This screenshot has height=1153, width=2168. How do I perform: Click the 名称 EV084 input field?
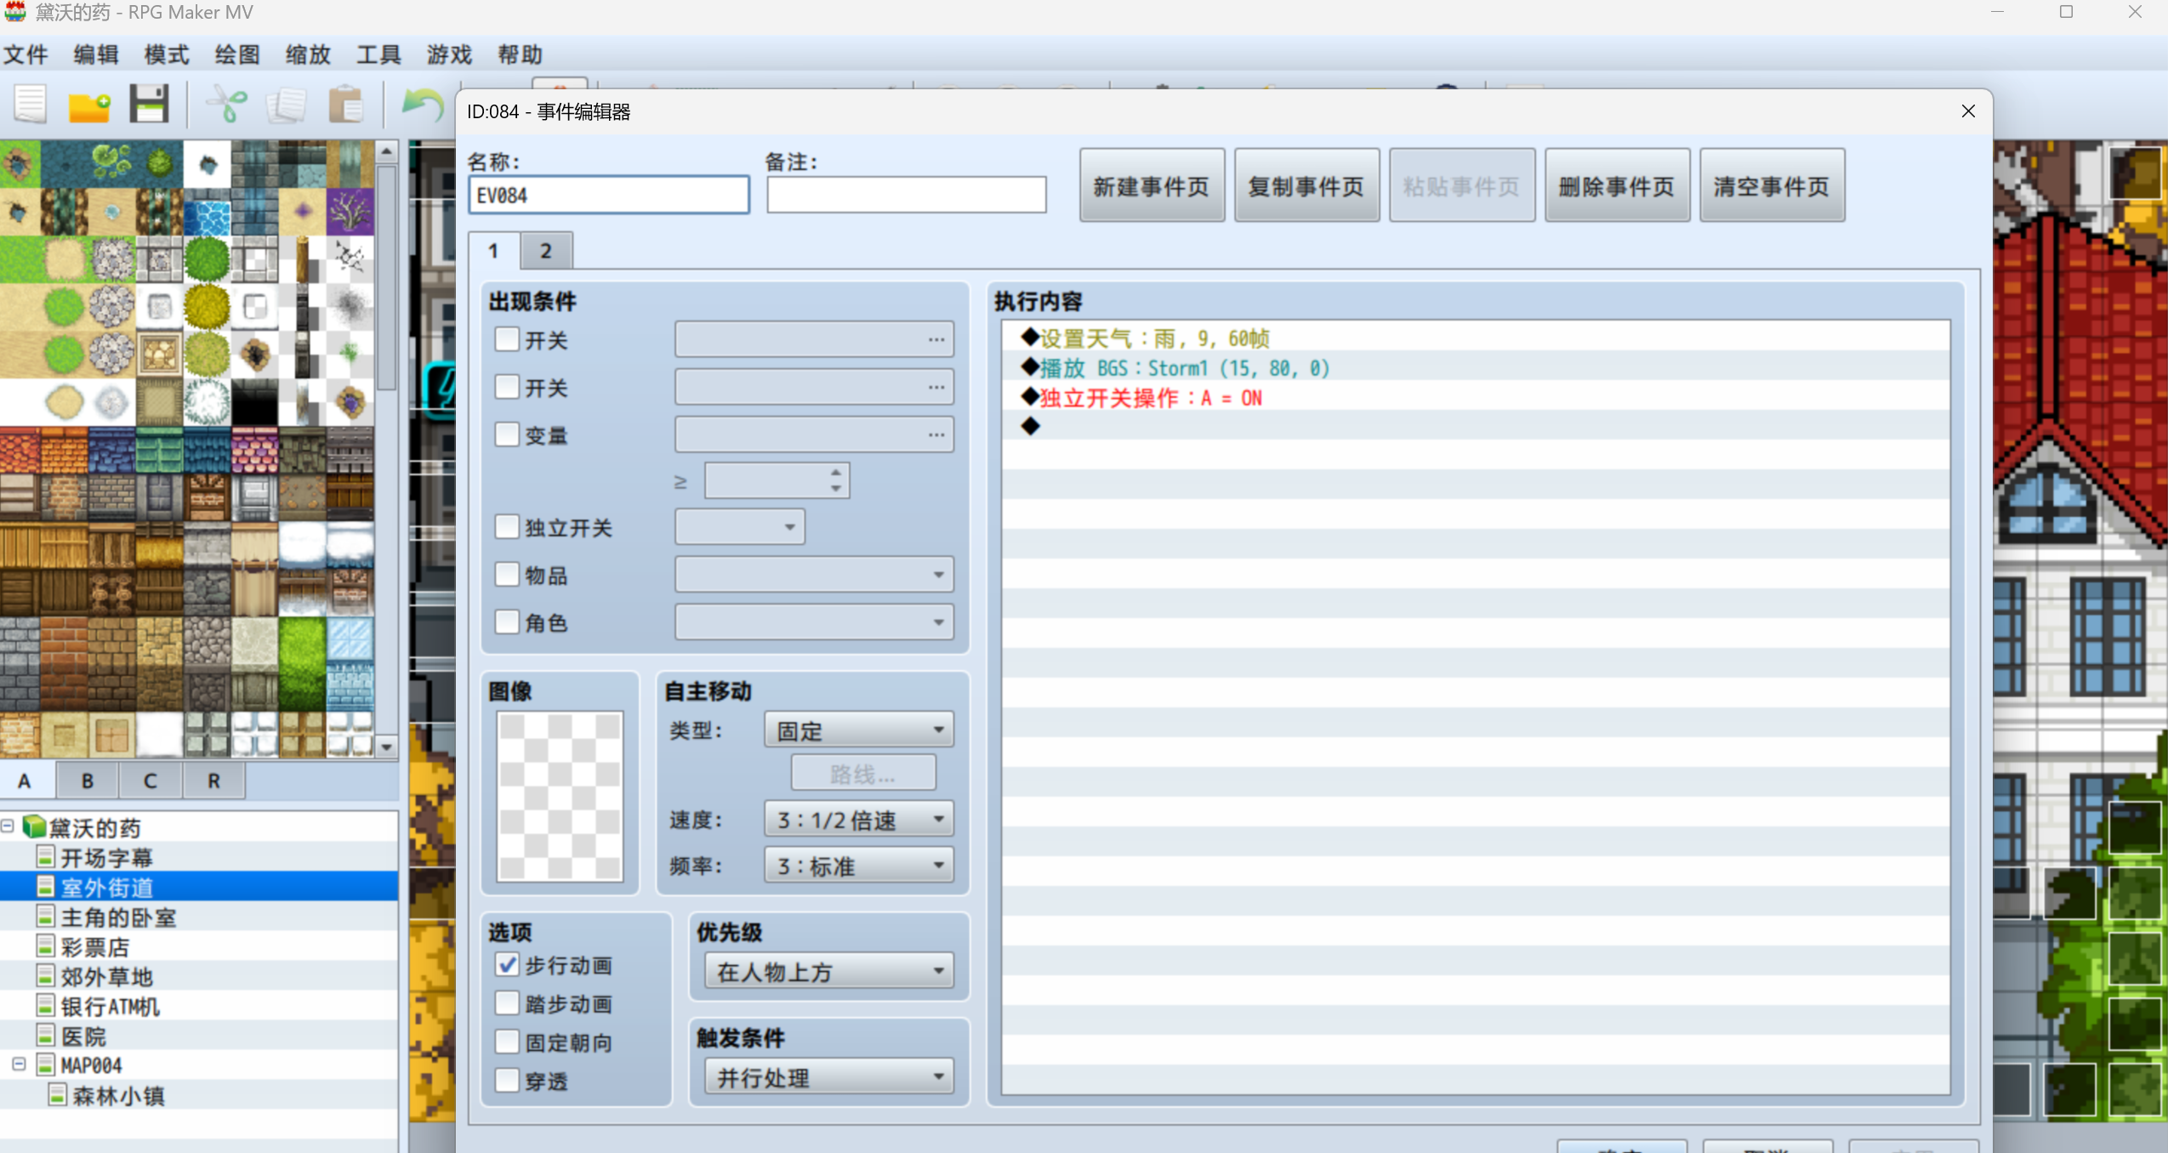pyautogui.click(x=608, y=196)
